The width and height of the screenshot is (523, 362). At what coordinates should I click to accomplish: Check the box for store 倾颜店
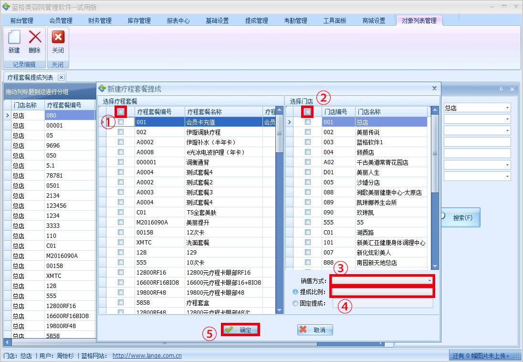[x=307, y=152]
